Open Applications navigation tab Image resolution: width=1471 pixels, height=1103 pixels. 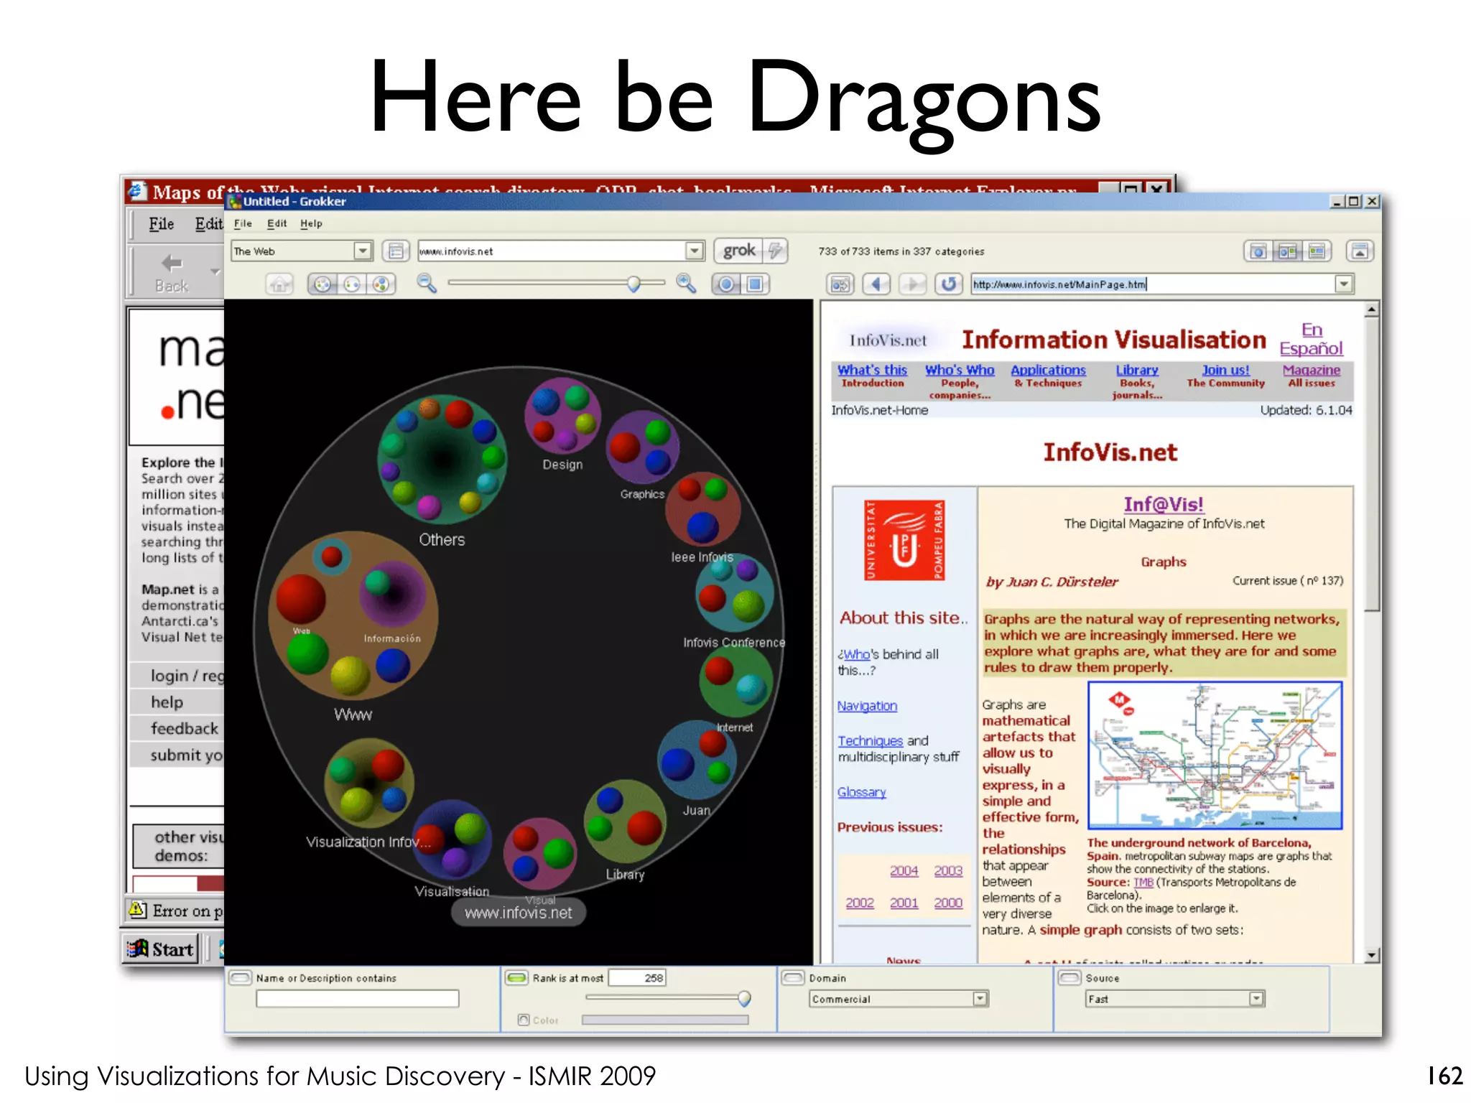[1048, 370]
